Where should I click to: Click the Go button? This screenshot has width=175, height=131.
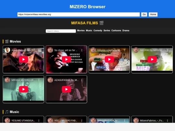(144, 14)
